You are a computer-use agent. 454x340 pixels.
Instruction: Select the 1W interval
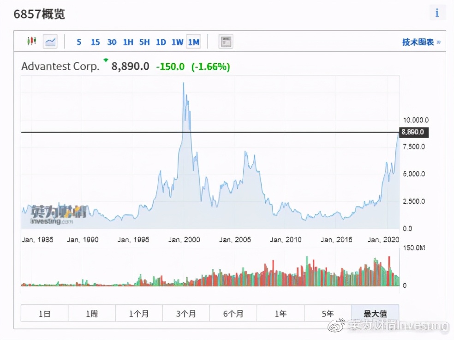click(177, 42)
